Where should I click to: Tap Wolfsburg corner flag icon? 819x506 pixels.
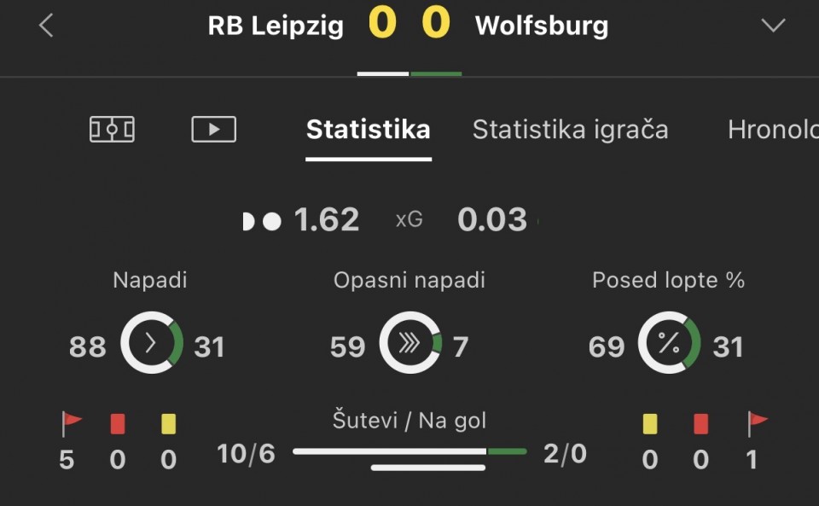click(757, 423)
